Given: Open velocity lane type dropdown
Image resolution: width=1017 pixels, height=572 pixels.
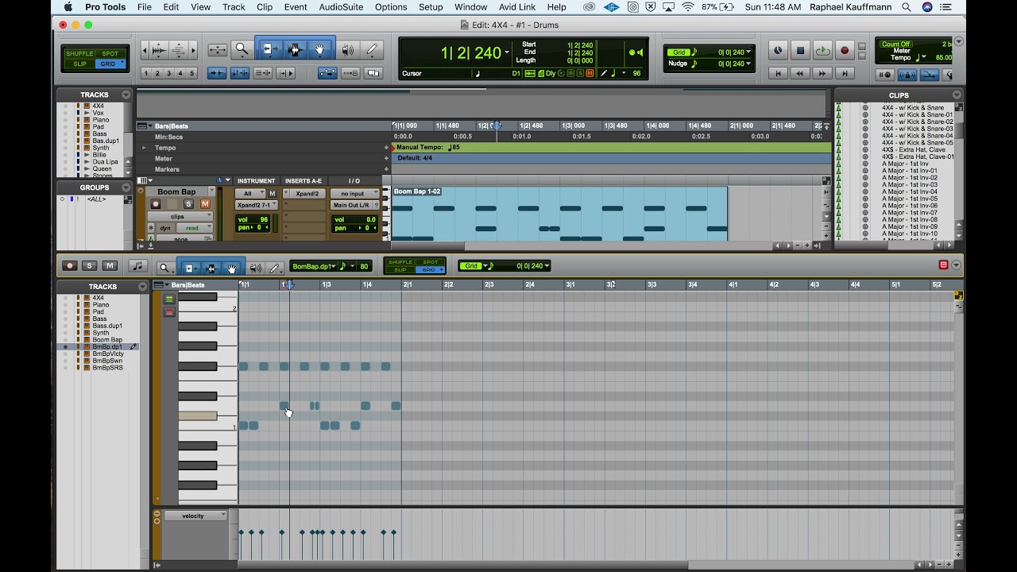Looking at the screenshot, I should click(x=195, y=516).
